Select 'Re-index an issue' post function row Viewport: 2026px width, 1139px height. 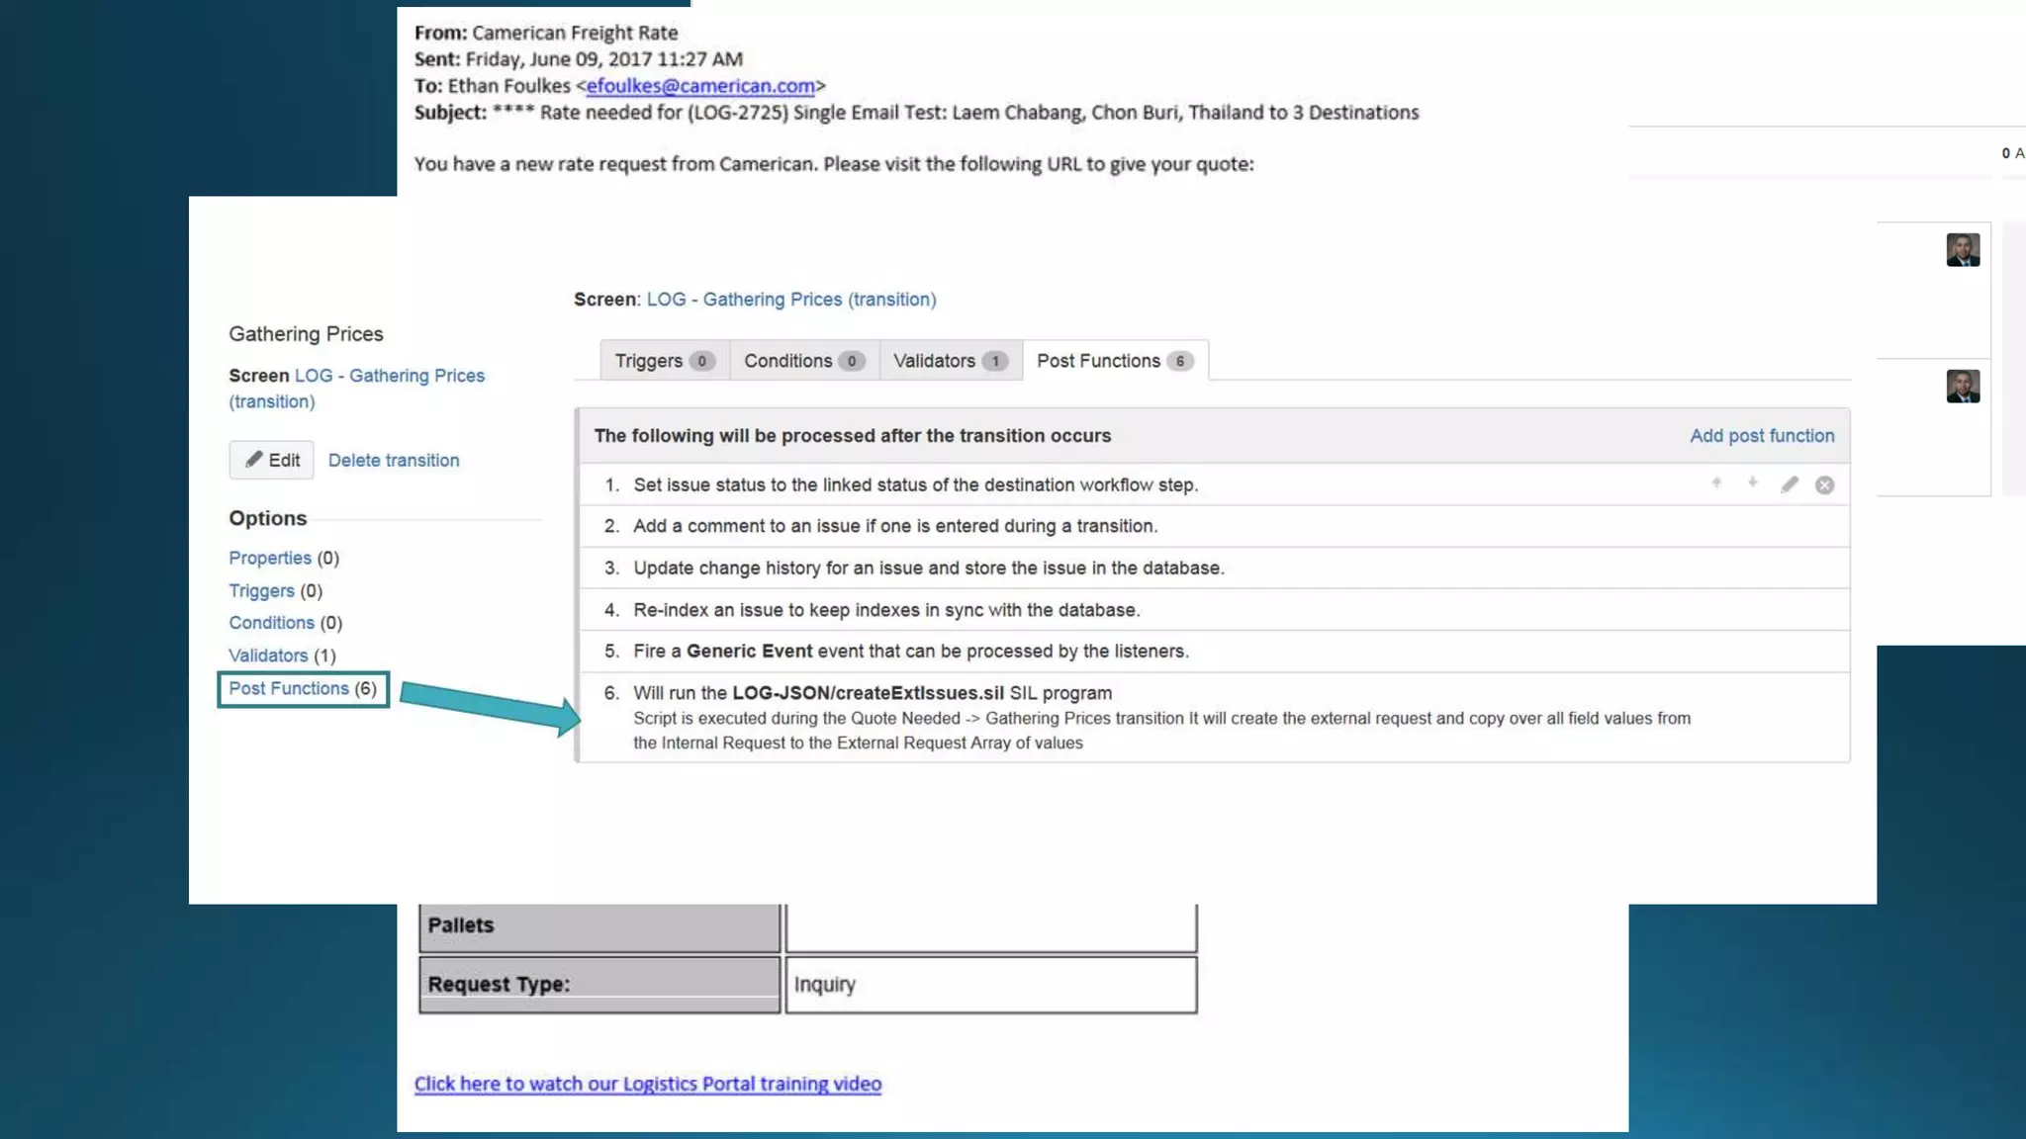click(1214, 610)
